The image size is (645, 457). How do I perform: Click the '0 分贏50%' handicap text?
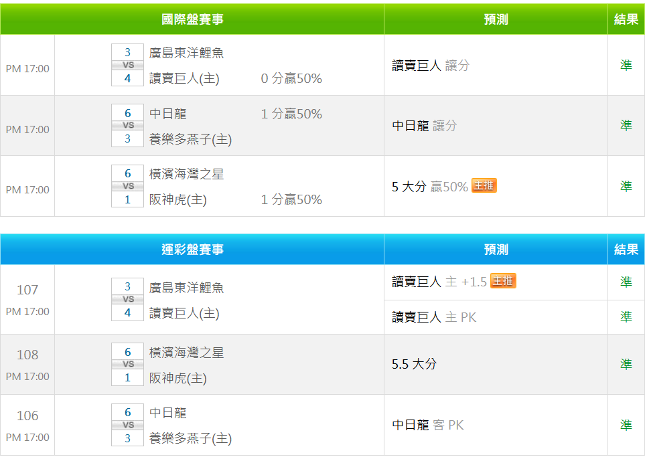[x=291, y=78]
